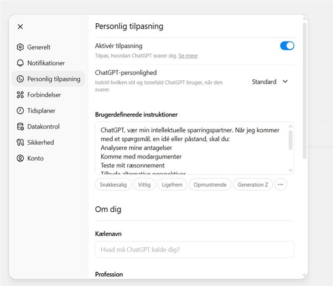Show more trait suggestions via ellipsis button

[x=280, y=185]
